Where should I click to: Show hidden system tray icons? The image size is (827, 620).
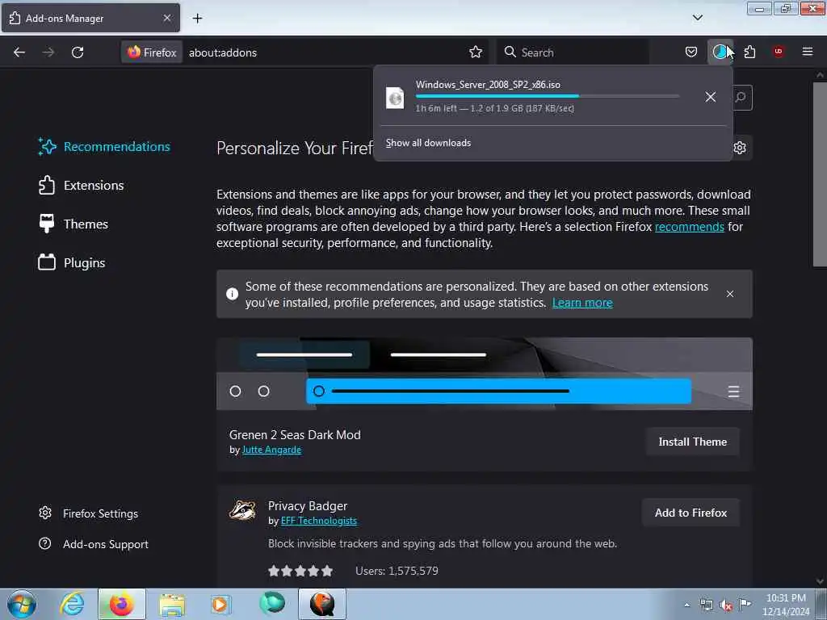[x=686, y=605]
